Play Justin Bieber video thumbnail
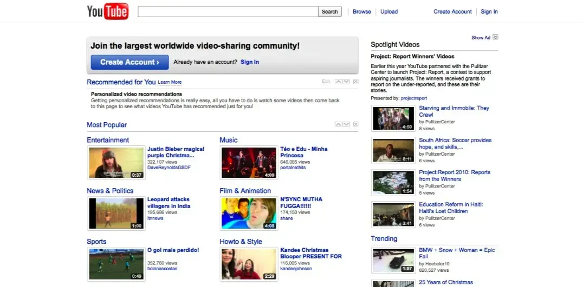583x287 pixels. [116, 162]
